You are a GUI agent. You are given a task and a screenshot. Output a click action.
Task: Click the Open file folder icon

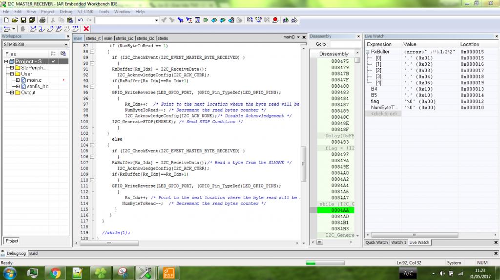[15, 20]
